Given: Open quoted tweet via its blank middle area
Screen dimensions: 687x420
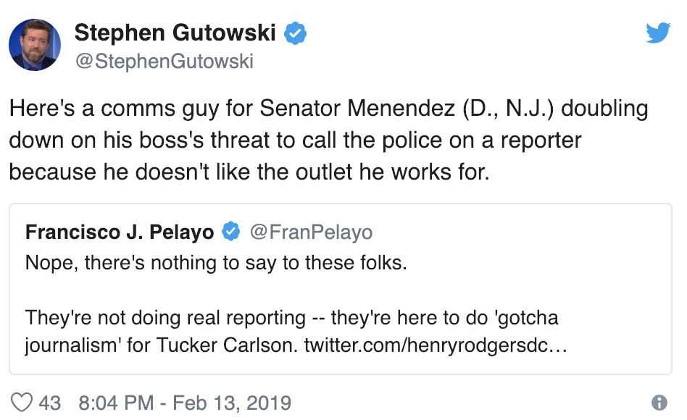Looking at the screenshot, I should coord(341,289).
